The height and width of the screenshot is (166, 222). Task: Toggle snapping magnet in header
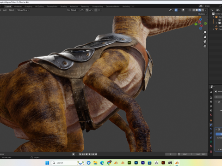point(87,10)
